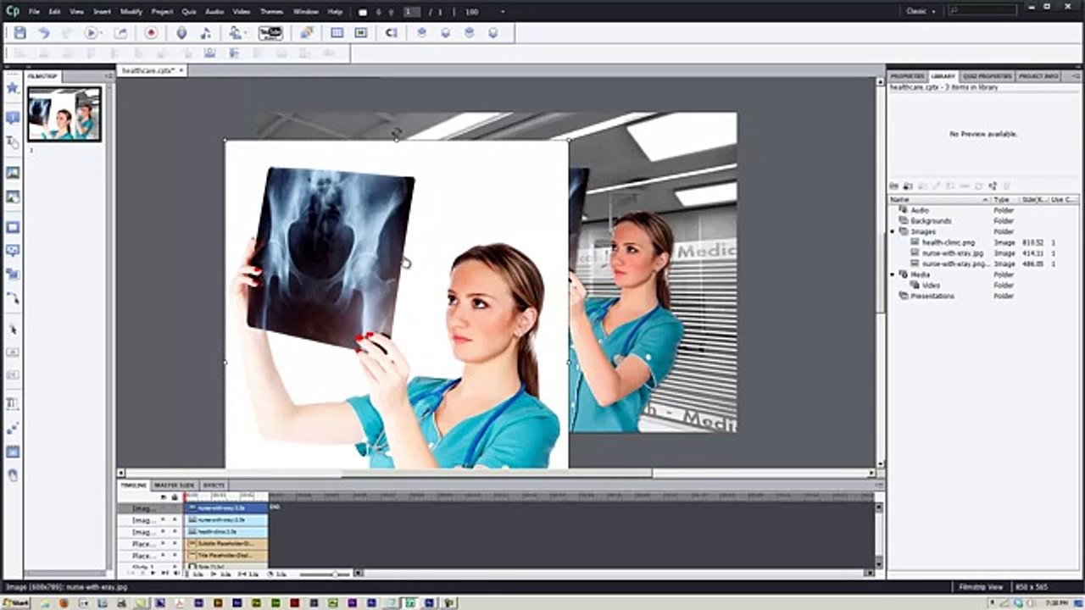Toggle lock all objects icon in timeline header
1085x610 pixels.
tap(175, 496)
